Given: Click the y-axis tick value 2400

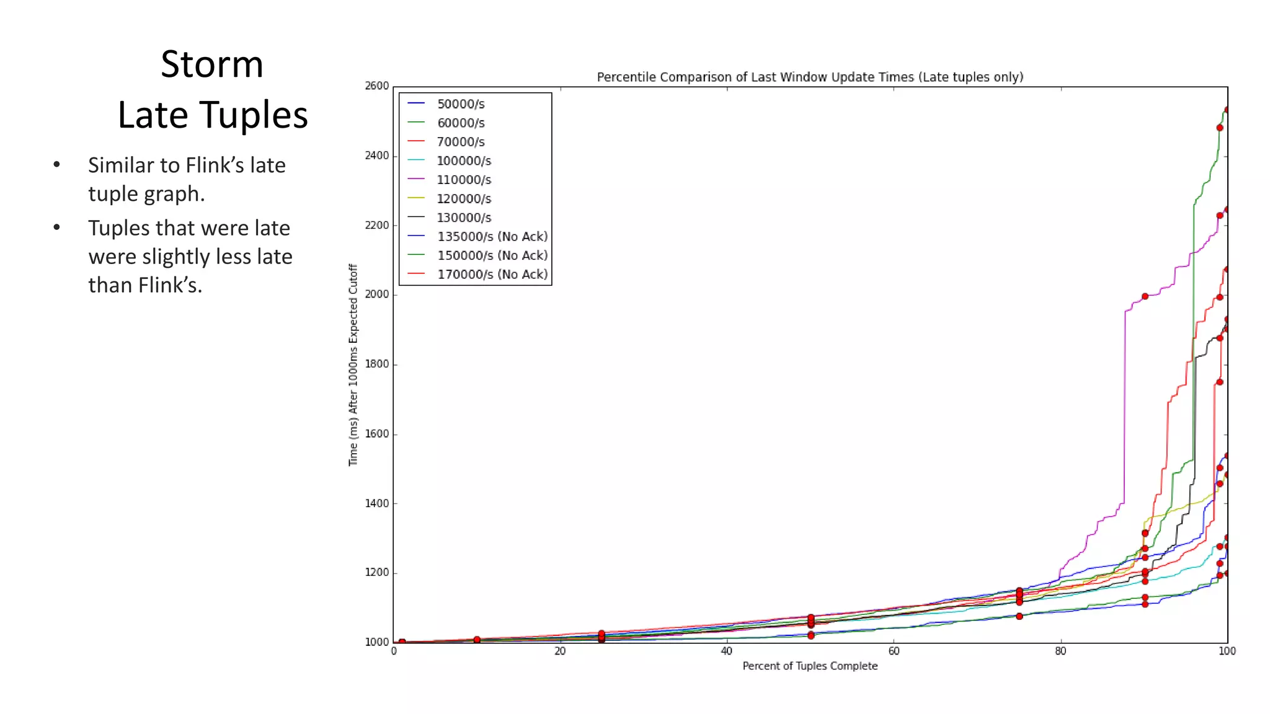Looking at the screenshot, I should 377,156.
